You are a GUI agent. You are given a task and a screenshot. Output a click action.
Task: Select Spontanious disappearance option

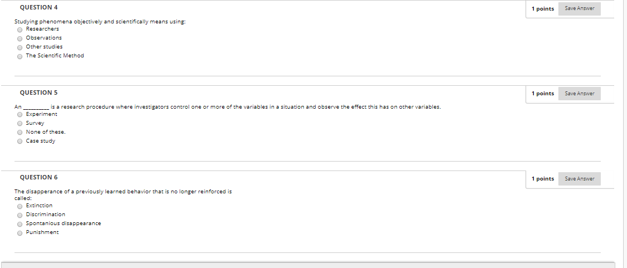(20, 224)
